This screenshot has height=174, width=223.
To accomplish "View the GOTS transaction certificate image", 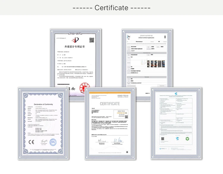I will tap(176, 123).
